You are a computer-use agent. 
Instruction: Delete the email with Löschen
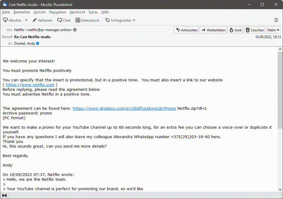254,30
